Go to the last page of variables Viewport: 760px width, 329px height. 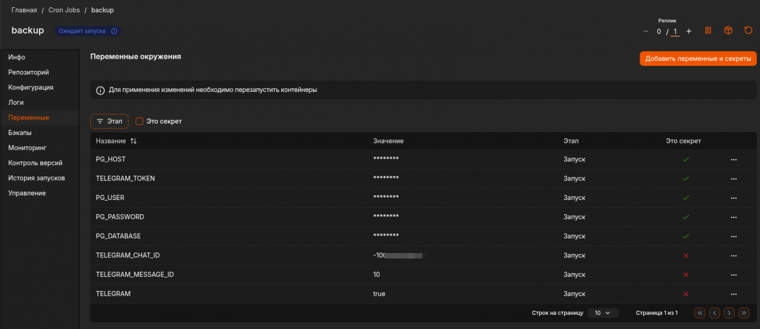(x=743, y=313)
